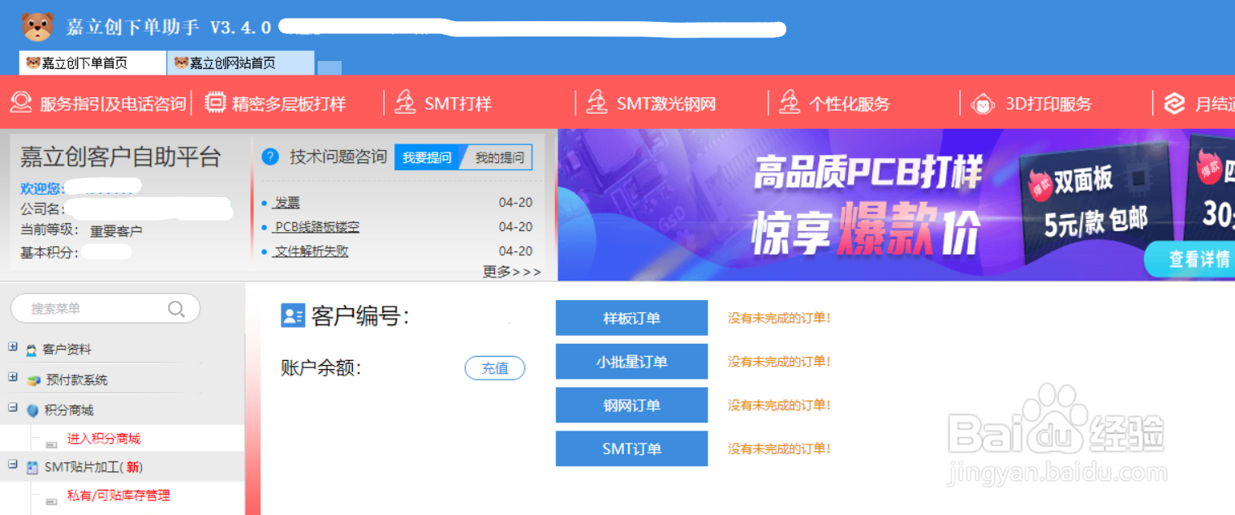Click the service guide headset icon
Viewport: 1235px width, 515px height.
click(x=20, y=103)
